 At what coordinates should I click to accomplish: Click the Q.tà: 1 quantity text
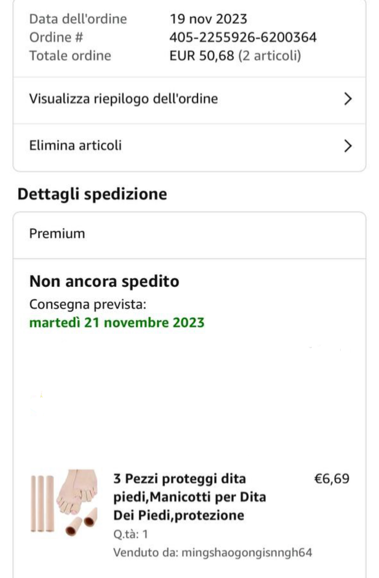[130, 534]
